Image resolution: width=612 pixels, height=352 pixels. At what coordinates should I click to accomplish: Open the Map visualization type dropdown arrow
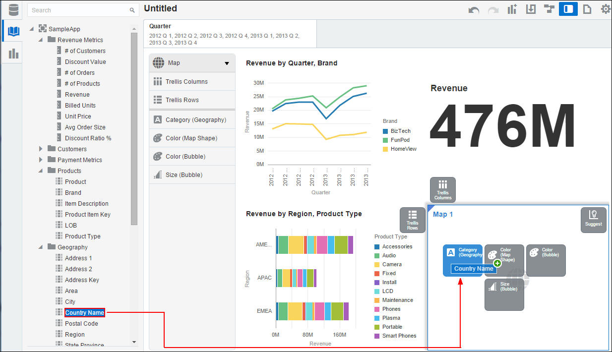227,63
